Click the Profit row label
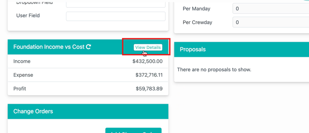 [20, 89]
